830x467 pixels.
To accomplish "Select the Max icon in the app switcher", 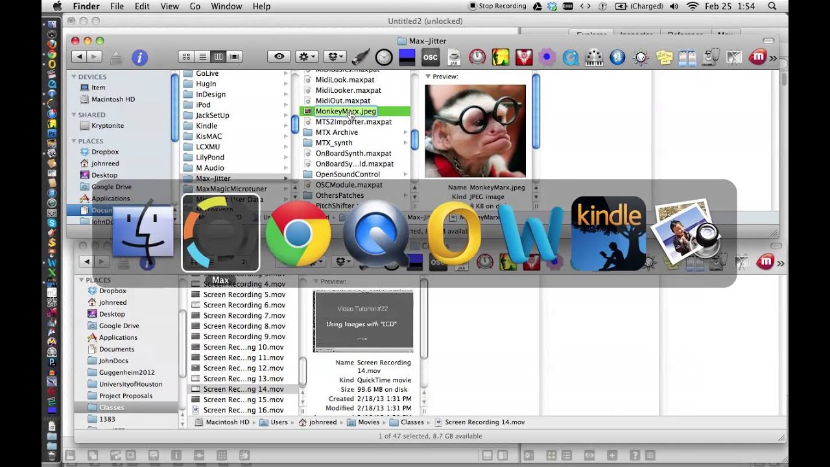I will pos(220,233).
